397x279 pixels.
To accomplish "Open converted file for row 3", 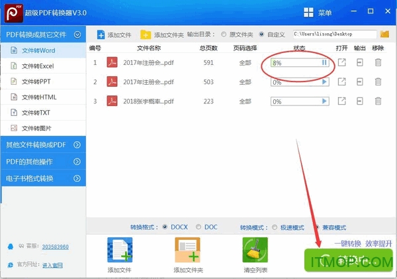I will (342, 101).
